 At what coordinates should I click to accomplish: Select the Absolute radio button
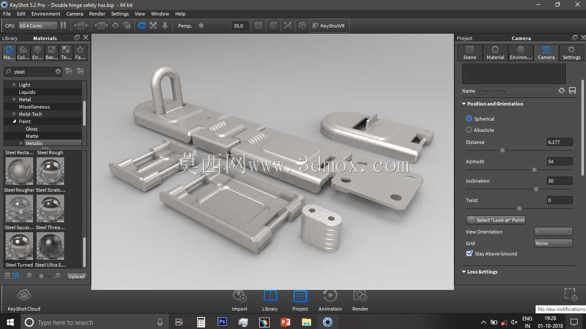(469, 130)
